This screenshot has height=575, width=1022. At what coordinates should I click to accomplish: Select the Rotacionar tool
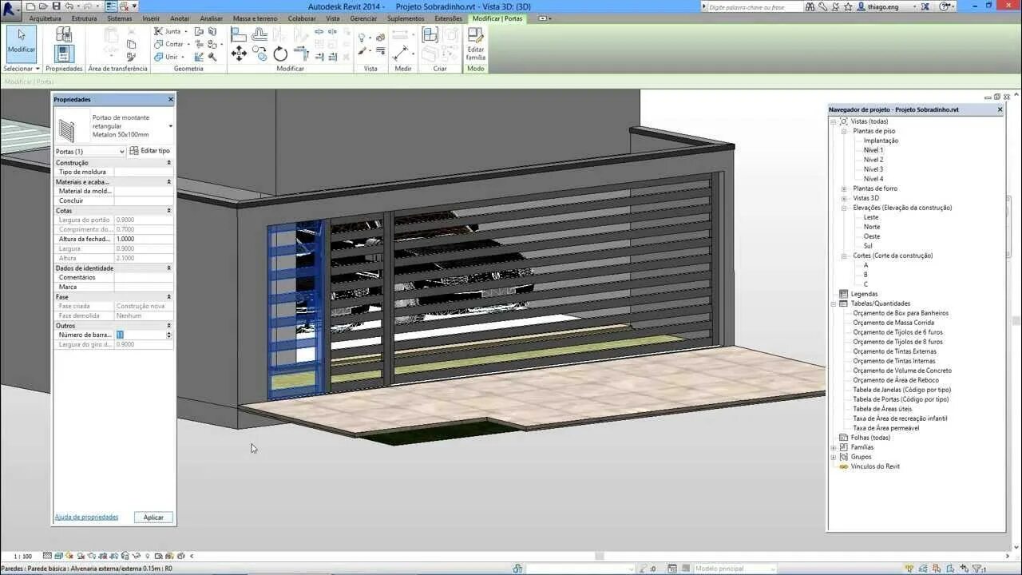(280, 54)
